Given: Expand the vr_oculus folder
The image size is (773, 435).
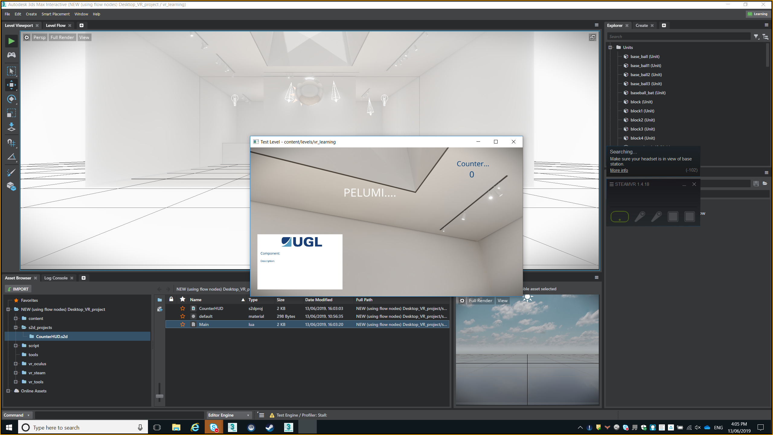Looking at the screenshot, I should (x=16, y=364).
